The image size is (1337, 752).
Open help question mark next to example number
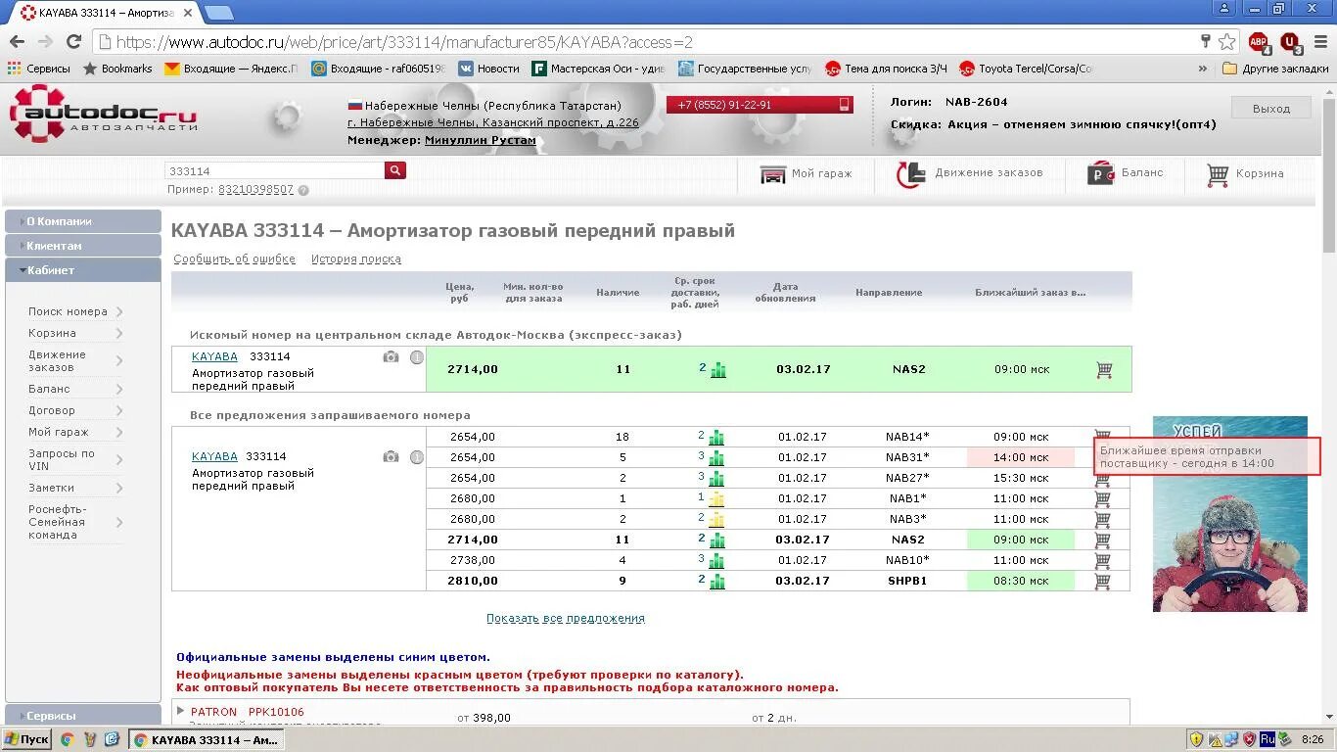[x=303, y=190]
